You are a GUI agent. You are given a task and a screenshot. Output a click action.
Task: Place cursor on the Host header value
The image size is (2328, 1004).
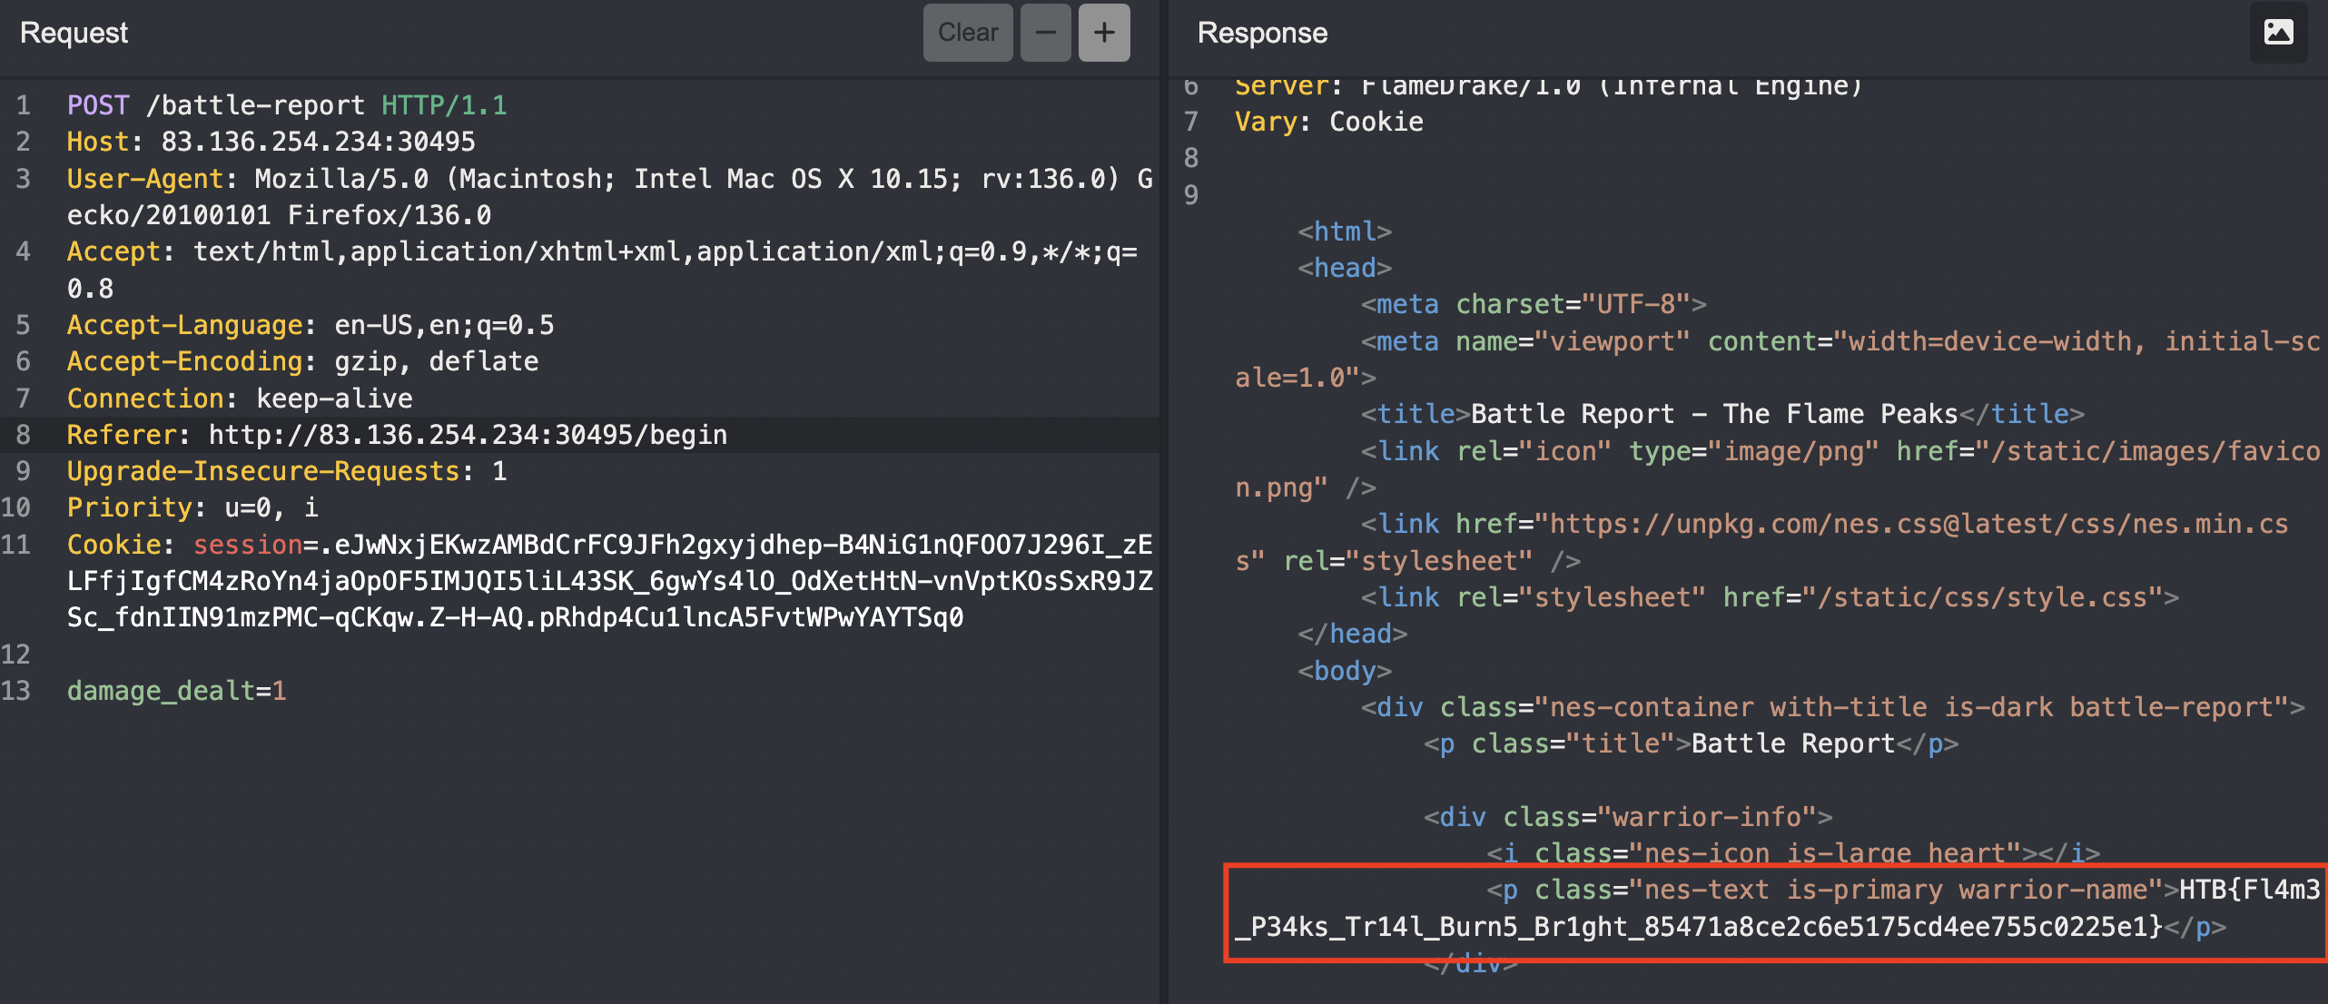coord(318,142)
